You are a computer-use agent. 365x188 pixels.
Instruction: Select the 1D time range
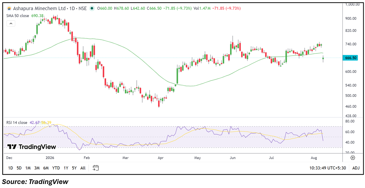(x=11, y=168)
